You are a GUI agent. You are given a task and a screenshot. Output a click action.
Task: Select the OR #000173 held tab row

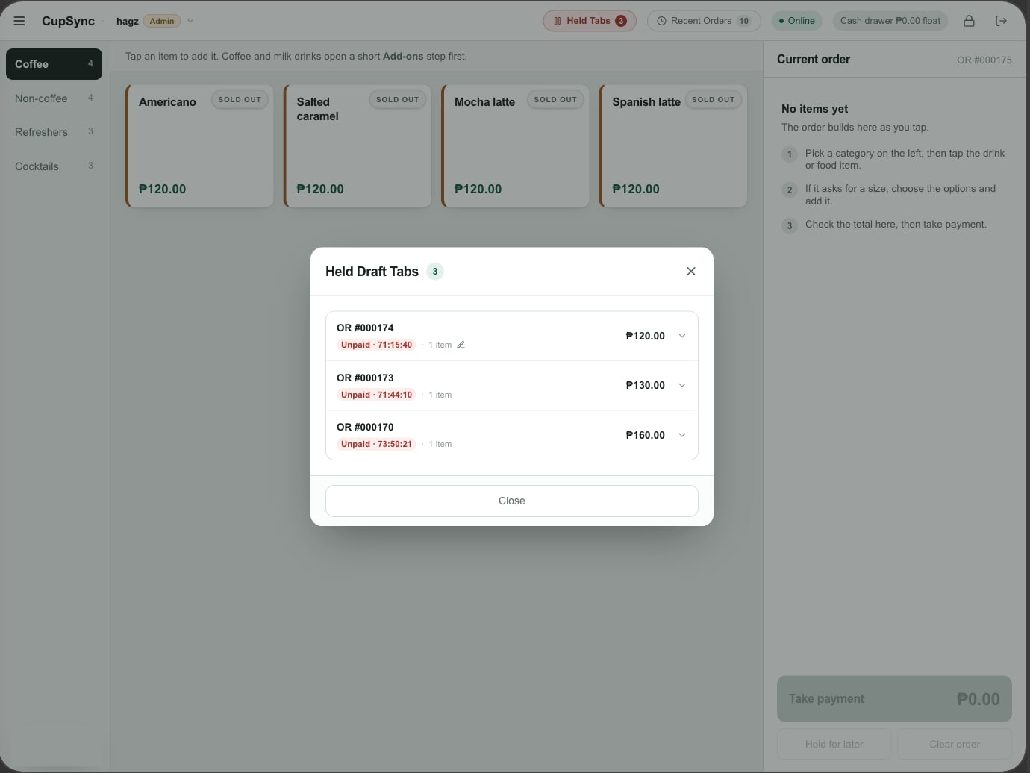click(512, 386)
